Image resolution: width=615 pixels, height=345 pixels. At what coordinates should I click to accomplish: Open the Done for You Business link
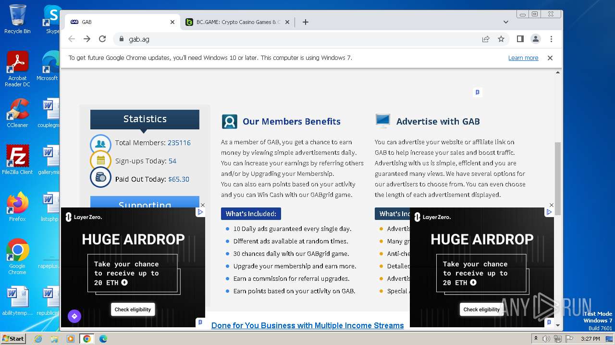click(x=307, y=325)
